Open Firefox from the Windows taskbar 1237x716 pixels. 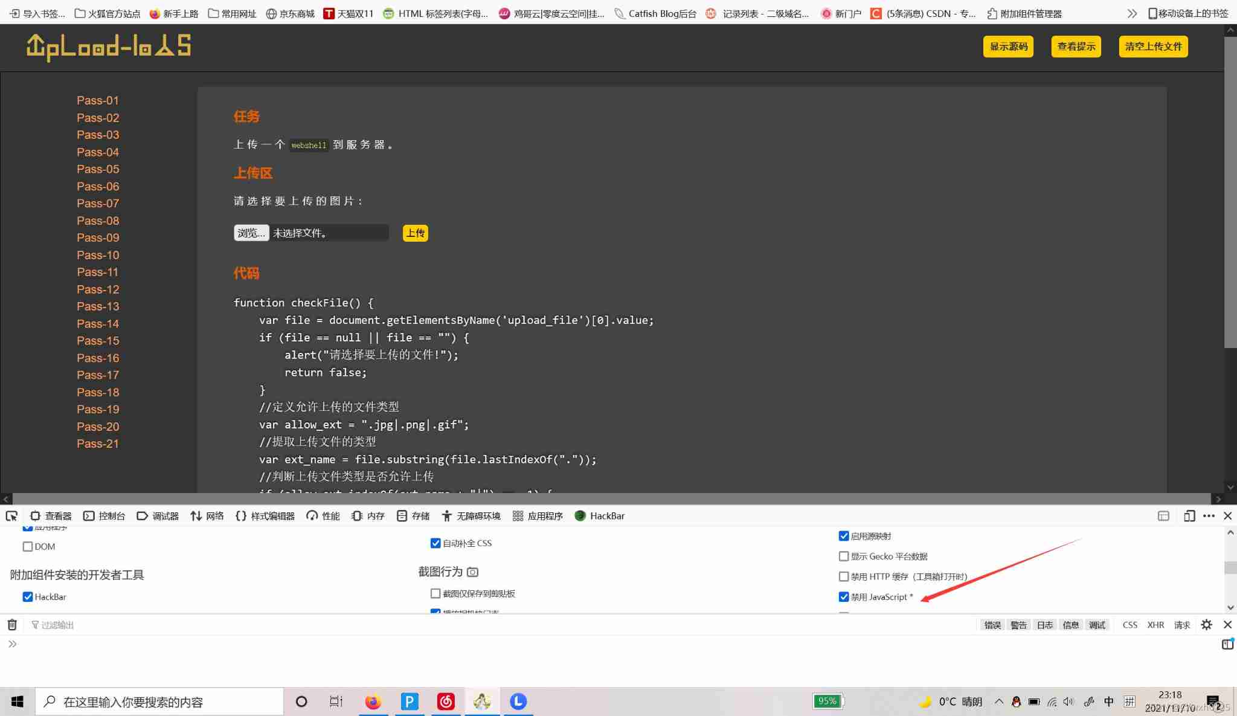[373, 701]
